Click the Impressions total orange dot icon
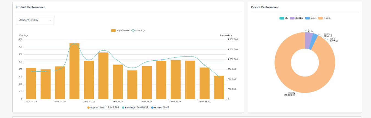Image resolution: width=371 pixels, height=118 pixels. 88,108
